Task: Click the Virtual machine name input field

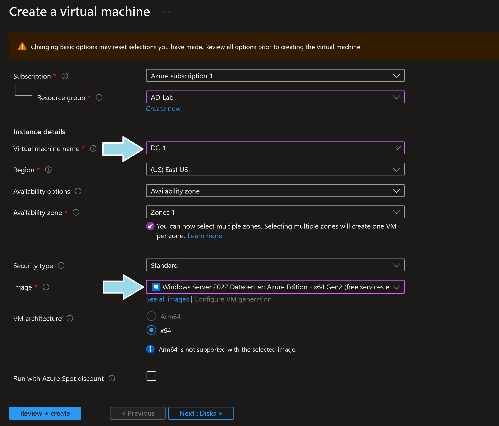Action: pos(271,148)
